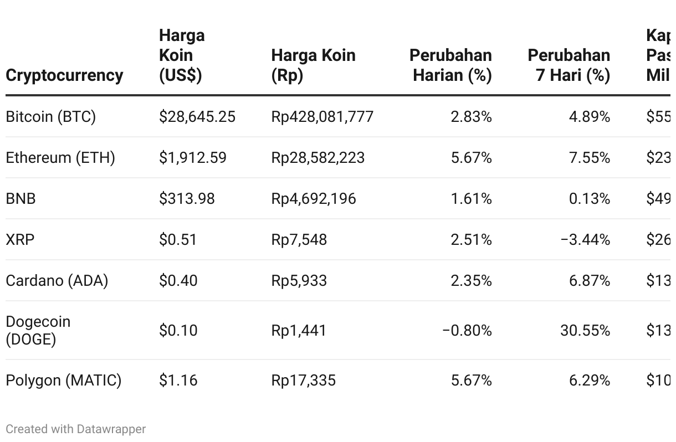Click the Perubahan Harian (%) column header
676x442 pixels.
(450, 65)
